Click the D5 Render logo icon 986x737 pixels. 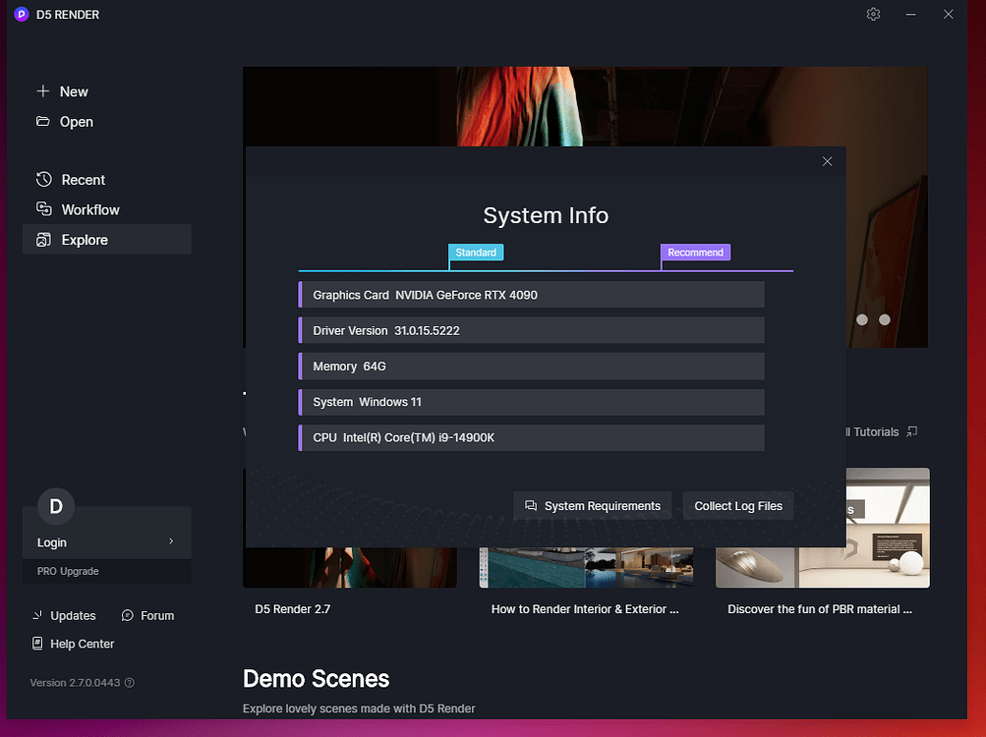coord(22,14)
